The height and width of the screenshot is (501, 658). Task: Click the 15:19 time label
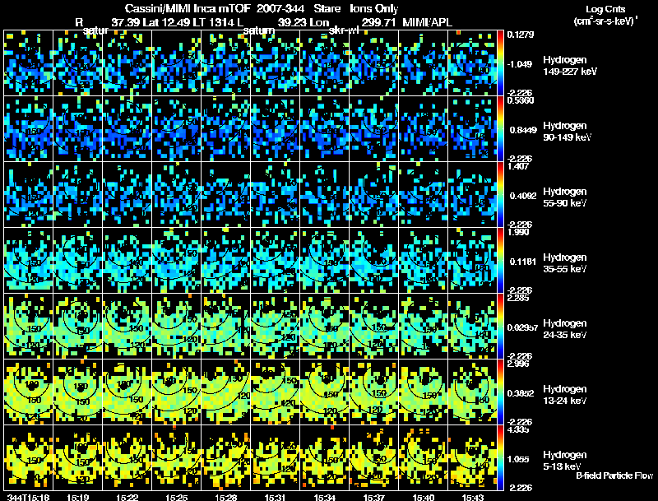tap(77, 497)
